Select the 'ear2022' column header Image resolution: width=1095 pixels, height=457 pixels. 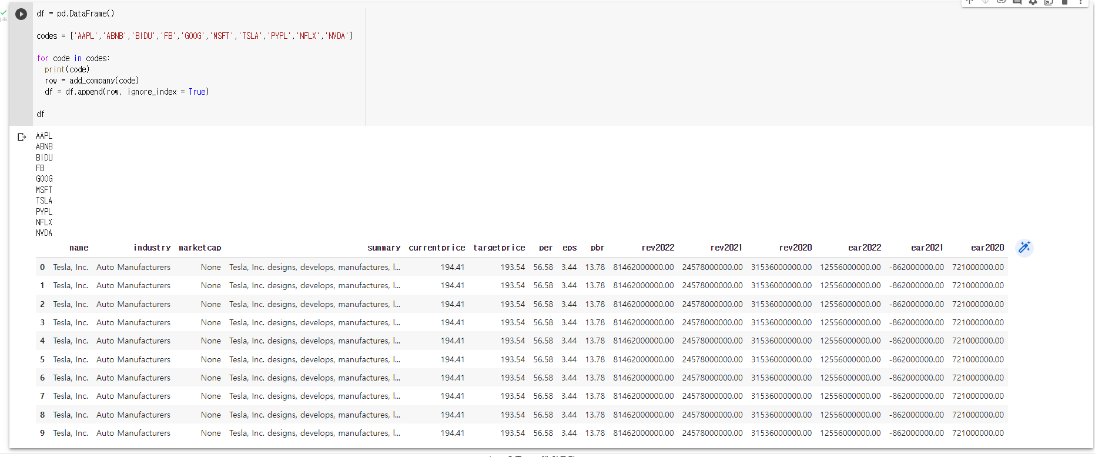pos(865,248)
